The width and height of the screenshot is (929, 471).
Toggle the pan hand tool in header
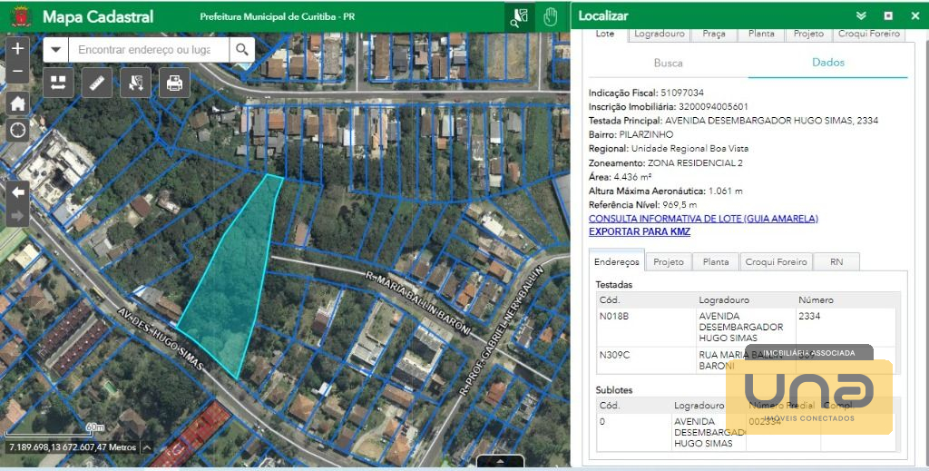[x=550, y=16]
